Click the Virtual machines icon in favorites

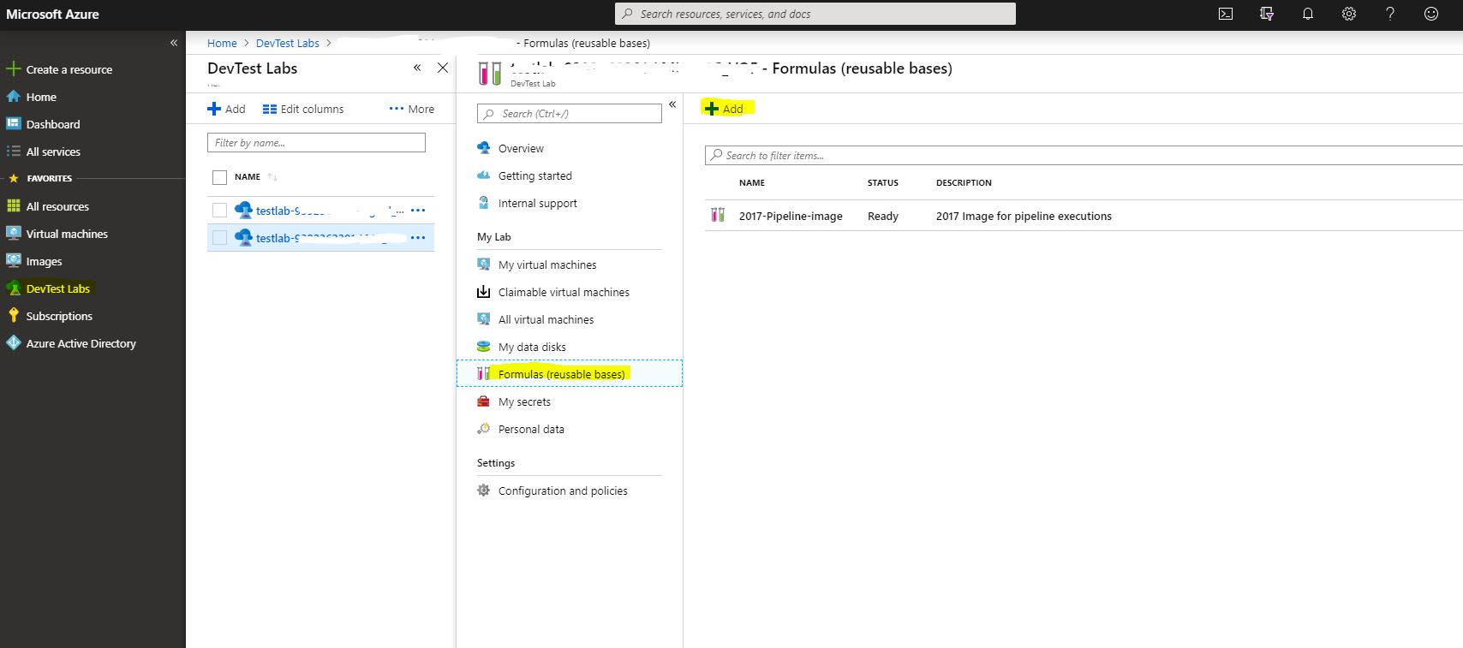click(x=13, y=234)
